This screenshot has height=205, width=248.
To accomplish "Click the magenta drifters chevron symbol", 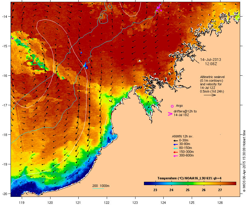I will (170, 114).
